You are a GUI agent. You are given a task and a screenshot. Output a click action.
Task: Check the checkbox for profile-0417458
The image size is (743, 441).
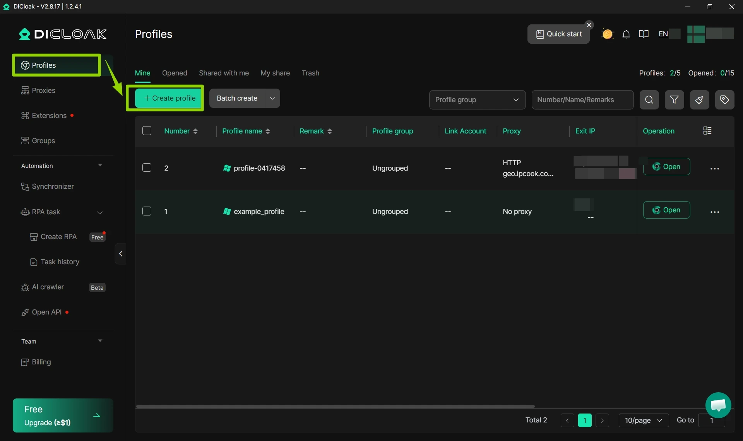tap(147, 168)
